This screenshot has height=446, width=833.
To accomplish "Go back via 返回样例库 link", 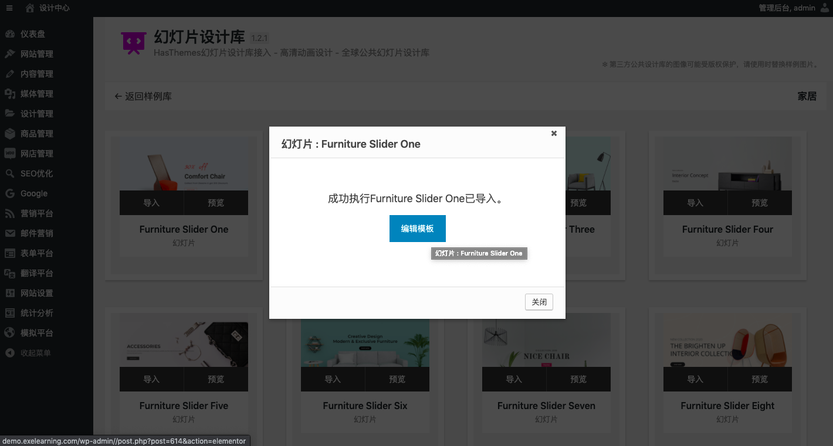I will tap(143, 97).
